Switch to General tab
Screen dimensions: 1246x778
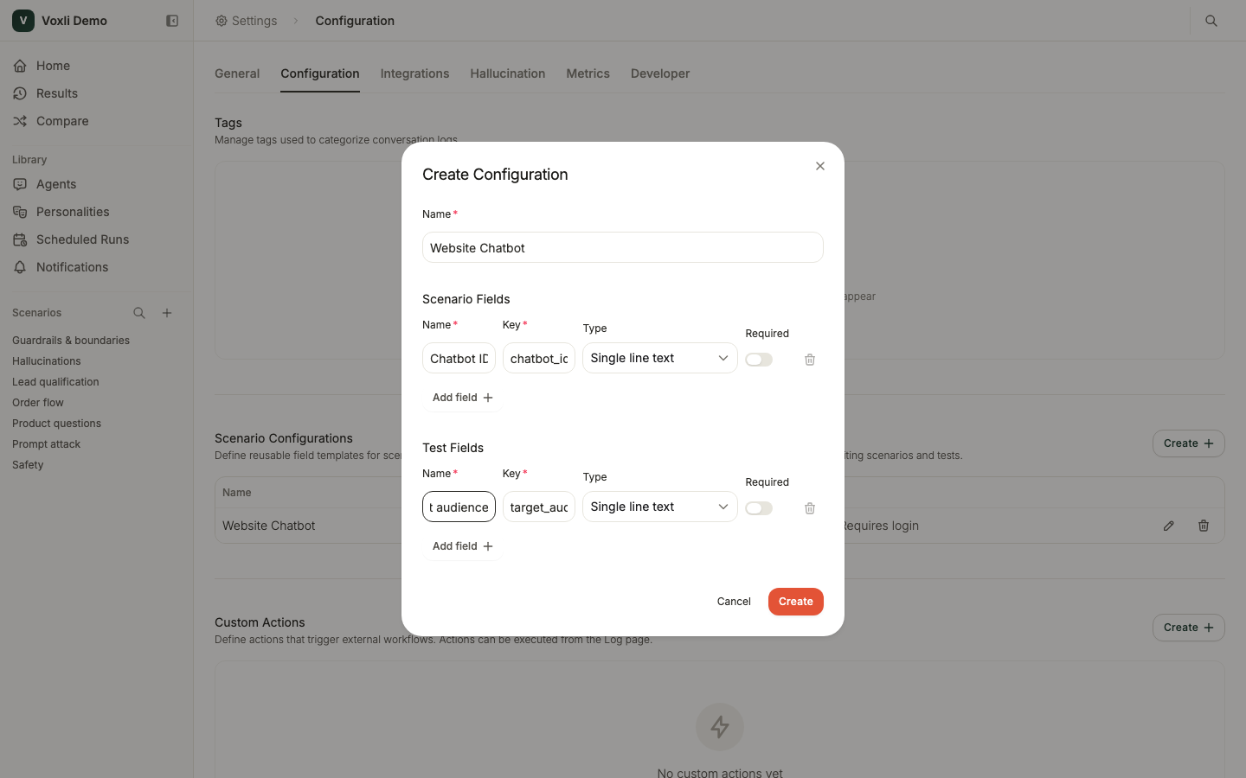(x=237, y=73)
